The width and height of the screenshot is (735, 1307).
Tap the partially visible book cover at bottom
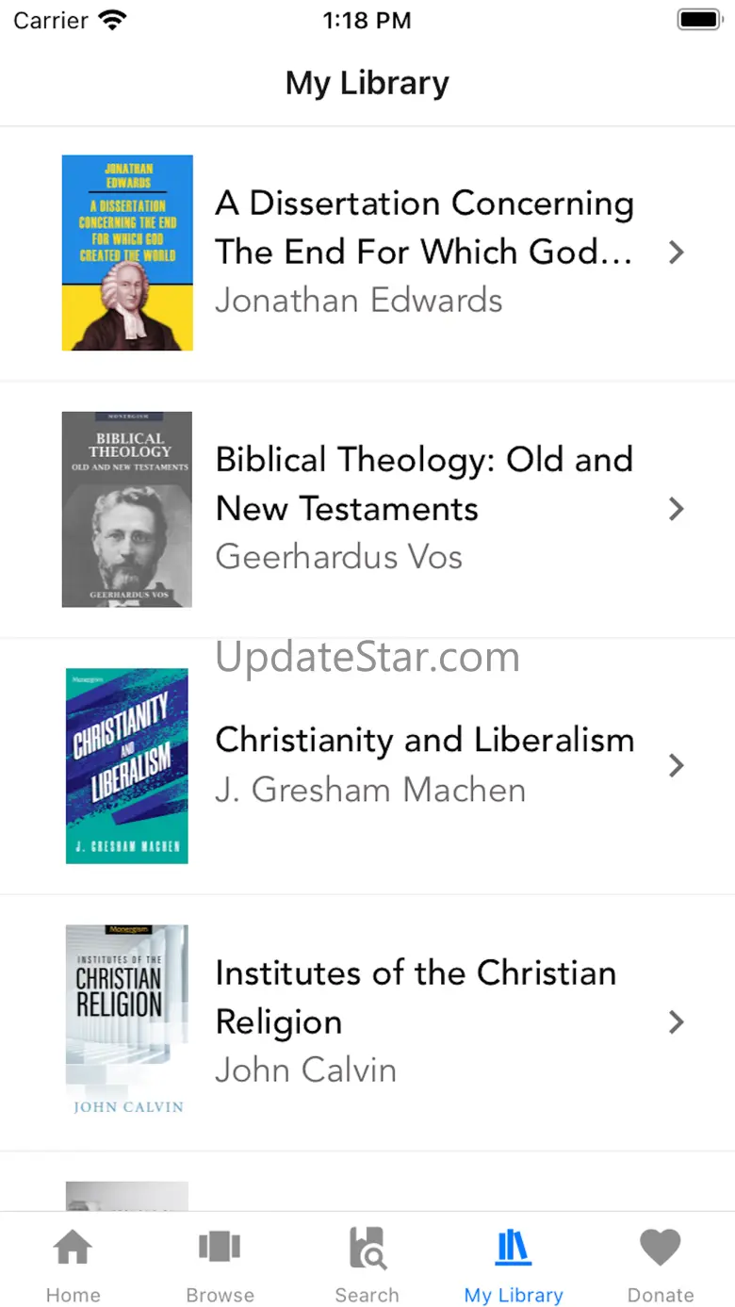pos(127,1196)
